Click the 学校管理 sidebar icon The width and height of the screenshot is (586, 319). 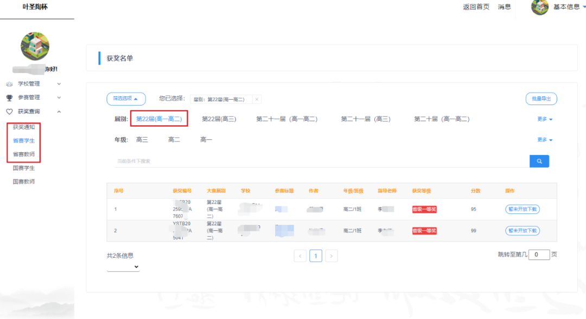coord(9,84)
